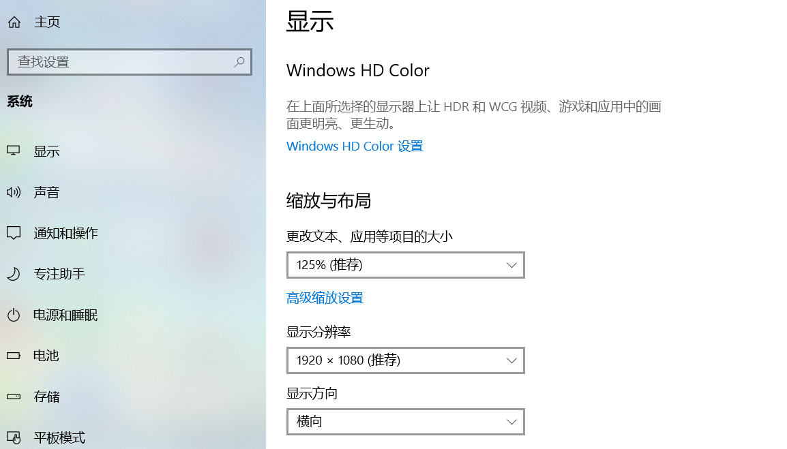Click the tablet mode icon for 平板模式
This screenshot has height=449, width=787.
[14, 437]
